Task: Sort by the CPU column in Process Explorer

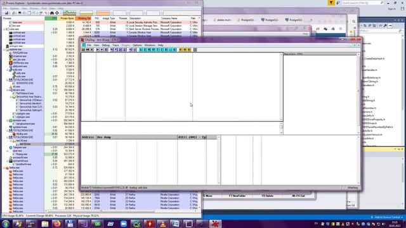Action: tap(51, 18)
